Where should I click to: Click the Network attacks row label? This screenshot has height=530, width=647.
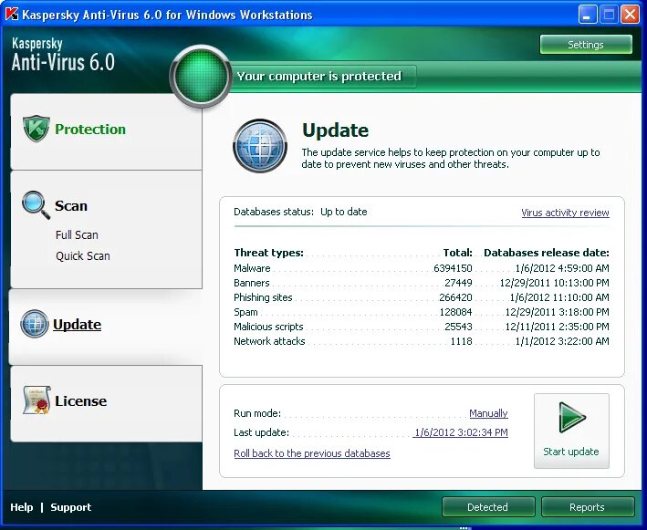tap(269, 341)
